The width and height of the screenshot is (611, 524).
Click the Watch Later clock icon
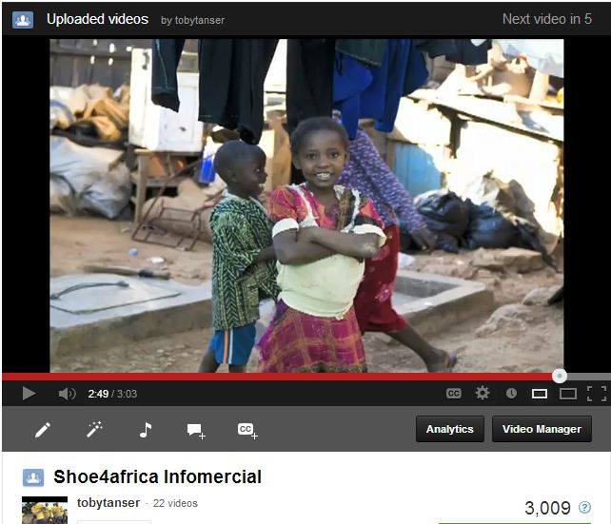pyautogui.click(x=511, y=393)
